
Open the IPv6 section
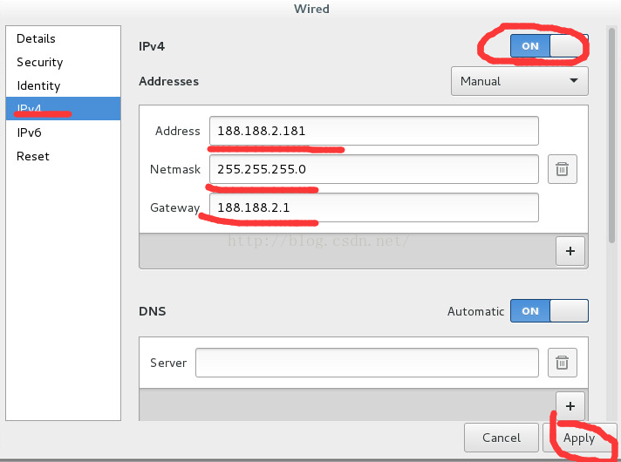pyautogui.click(x=64, y=132)
